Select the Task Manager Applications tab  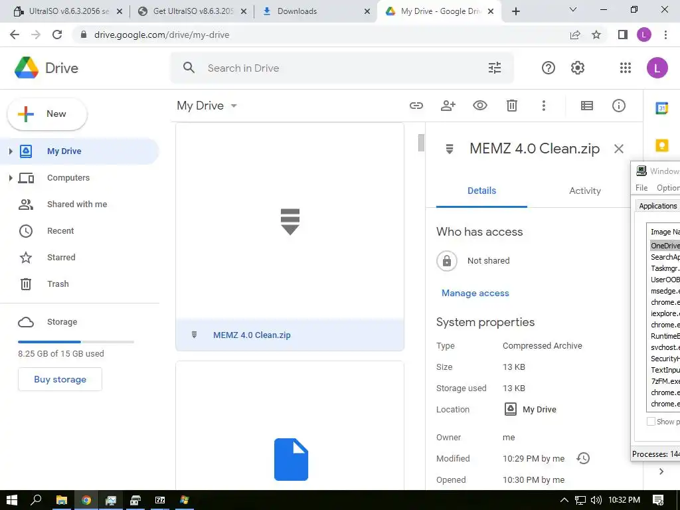657,206
